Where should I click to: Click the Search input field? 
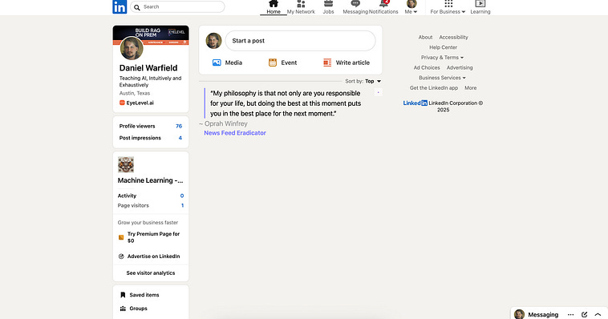(x=177, y=7)
